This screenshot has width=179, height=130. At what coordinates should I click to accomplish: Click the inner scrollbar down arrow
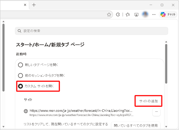pos(166,127)
